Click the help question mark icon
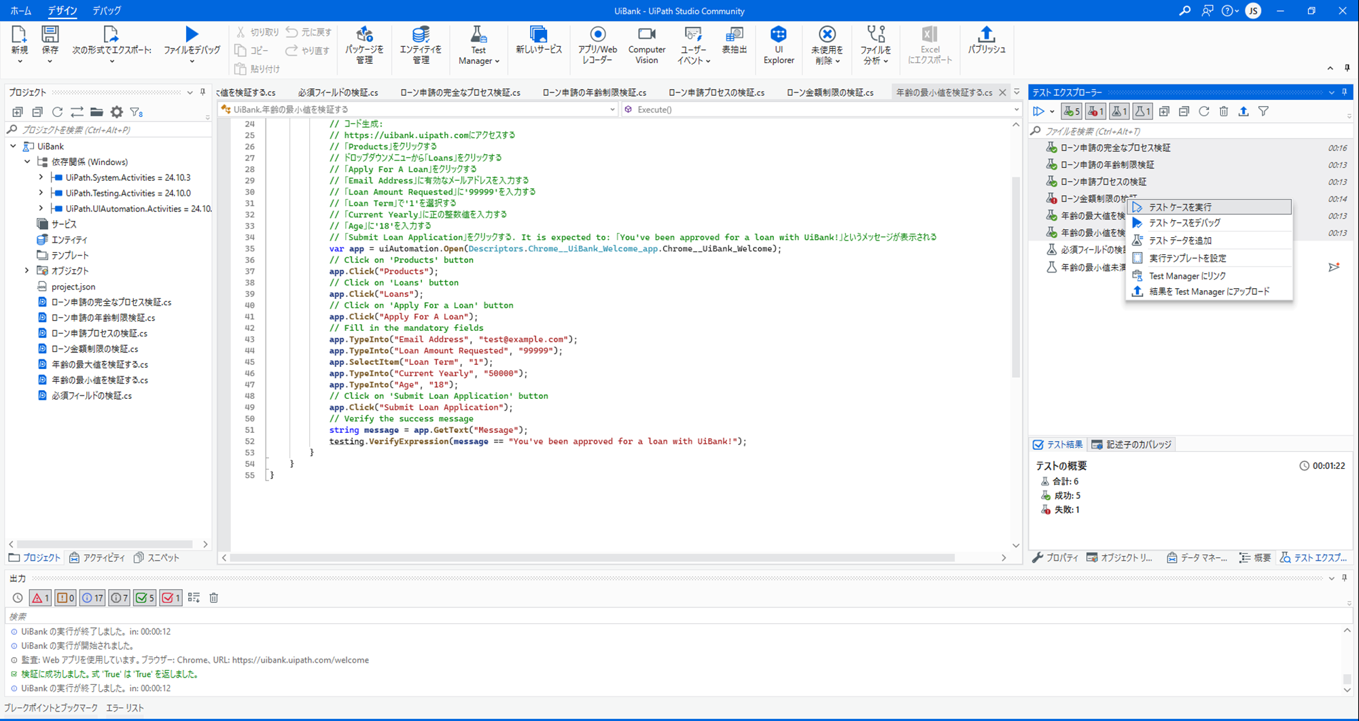The image size is (1359, 721). [1227, 11]
